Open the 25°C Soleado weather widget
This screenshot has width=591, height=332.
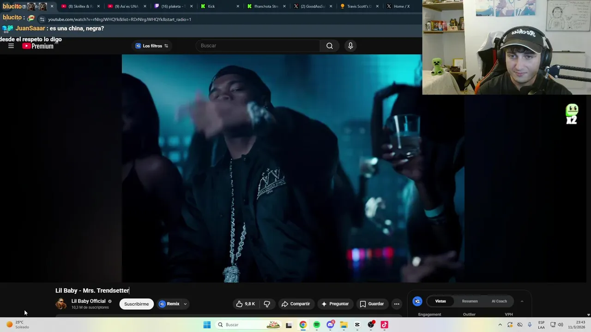[x=17, y=325]
